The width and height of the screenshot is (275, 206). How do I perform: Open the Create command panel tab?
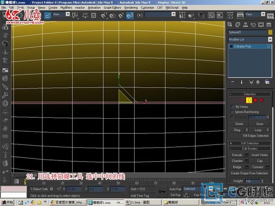[230, 25]
